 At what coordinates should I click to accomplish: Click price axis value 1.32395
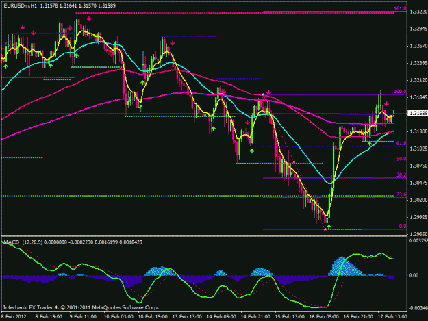tap(418, 63)
